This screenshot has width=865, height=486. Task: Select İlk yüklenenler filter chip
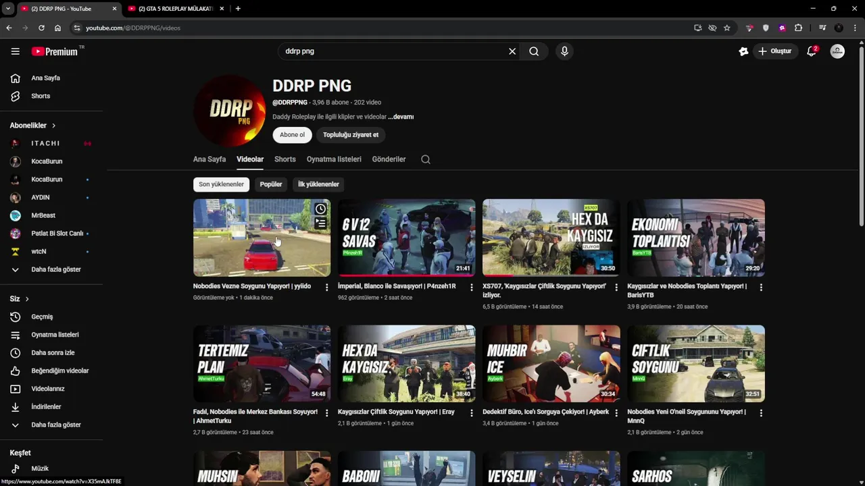click(x=318, y=184)
